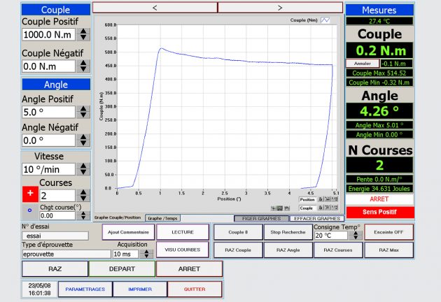Click the Stop Recherche button
Viewport: 441px width, 302px height.
click(288, 232)
